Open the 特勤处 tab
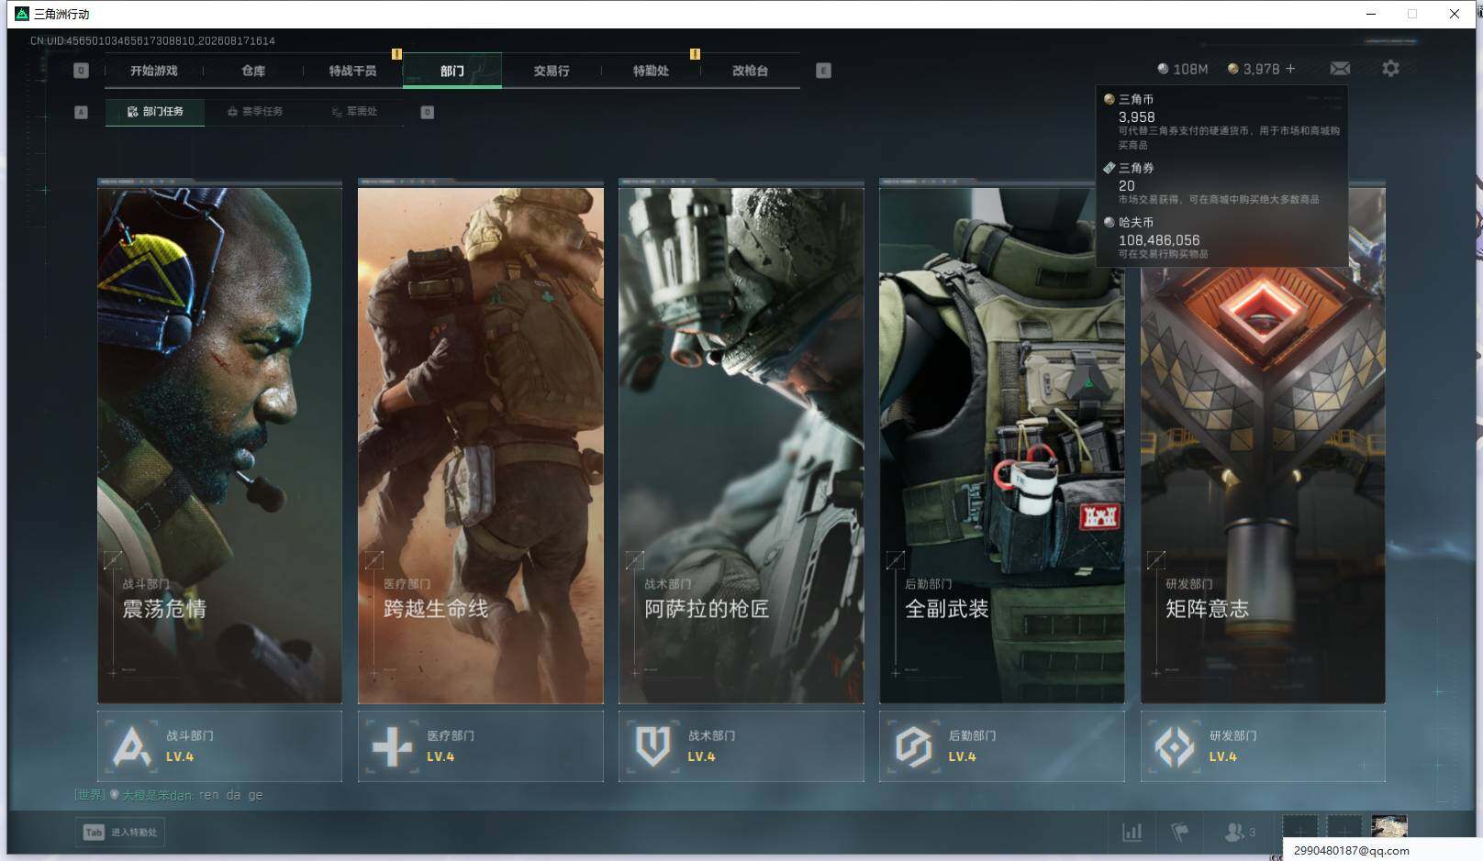Screen dimensions: 1483x861 (x=651, y=71)
